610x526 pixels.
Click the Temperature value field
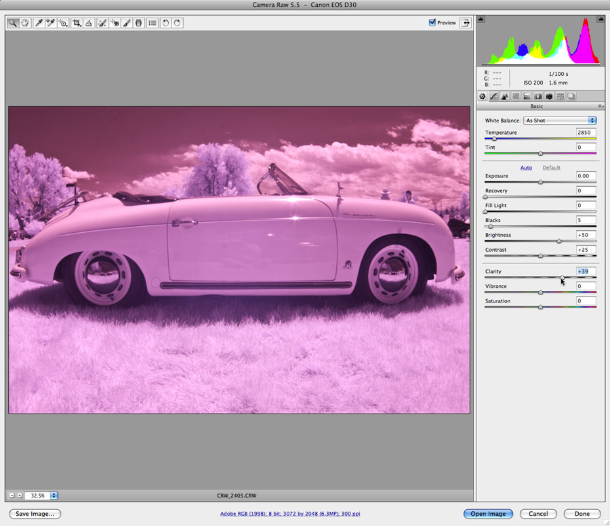point(586,133)
